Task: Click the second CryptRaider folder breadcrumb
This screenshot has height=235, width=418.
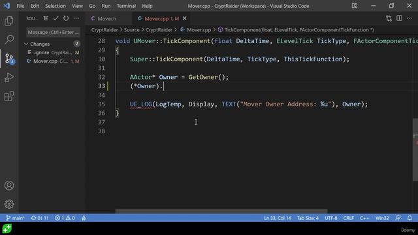Action: pos(159,30)
